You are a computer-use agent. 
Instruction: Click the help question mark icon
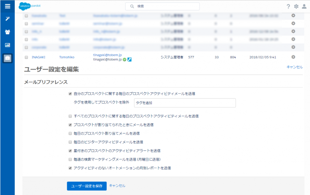tap(288, 7)
